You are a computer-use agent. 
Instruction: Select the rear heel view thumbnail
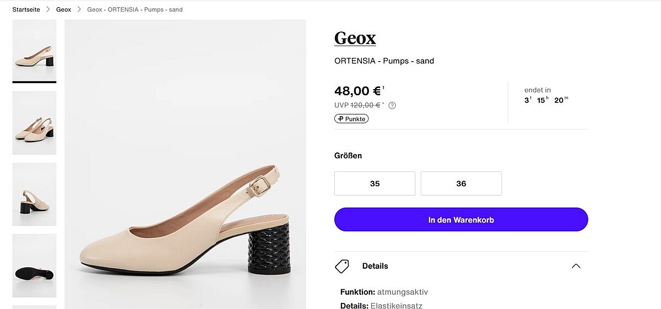[x=34, y=194]
